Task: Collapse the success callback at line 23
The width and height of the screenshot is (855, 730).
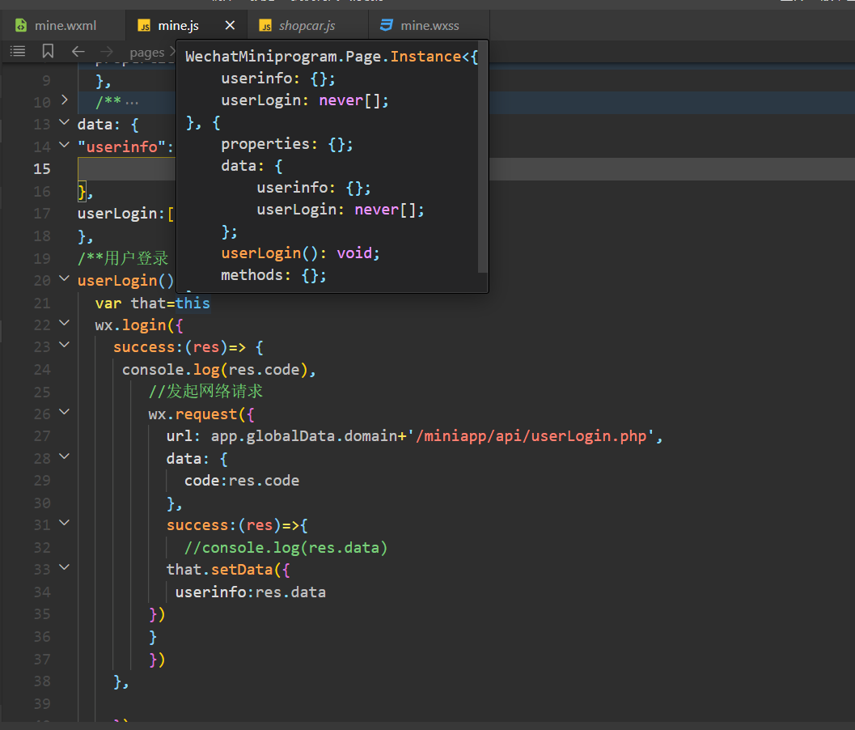Action: [x=65, y=345]
